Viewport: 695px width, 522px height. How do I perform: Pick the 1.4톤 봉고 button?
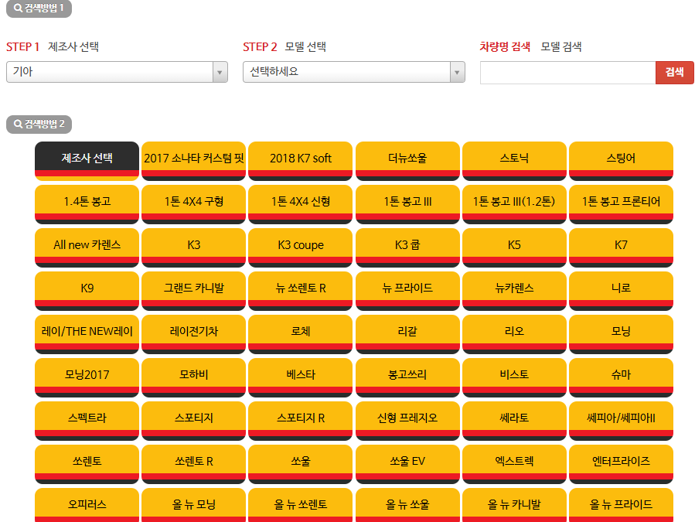pyautogui.click(x=87, y=204)
